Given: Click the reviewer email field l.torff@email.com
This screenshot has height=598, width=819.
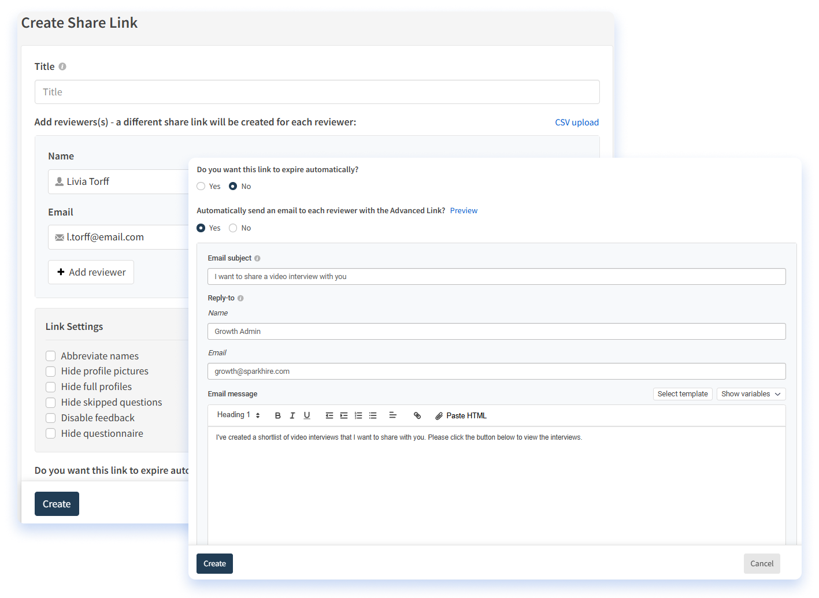Looking at the screenshot, I should pyautogui.click(x=118, y=237).
